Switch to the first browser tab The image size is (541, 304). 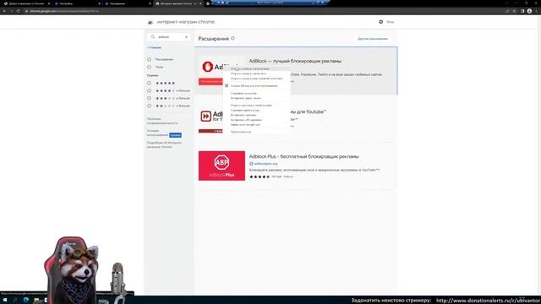coord(26,3)
